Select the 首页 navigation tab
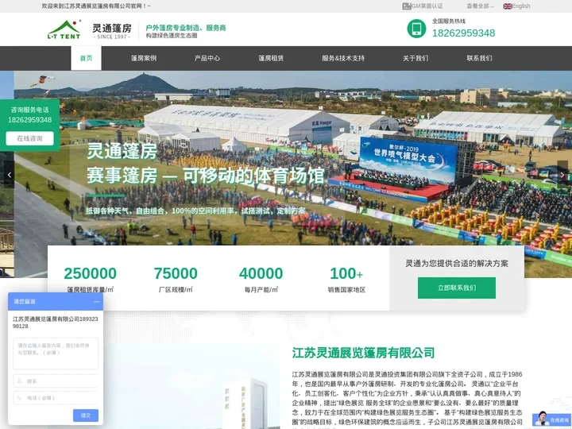This screenshot has height=429, width=572. [x=86, y=58]
